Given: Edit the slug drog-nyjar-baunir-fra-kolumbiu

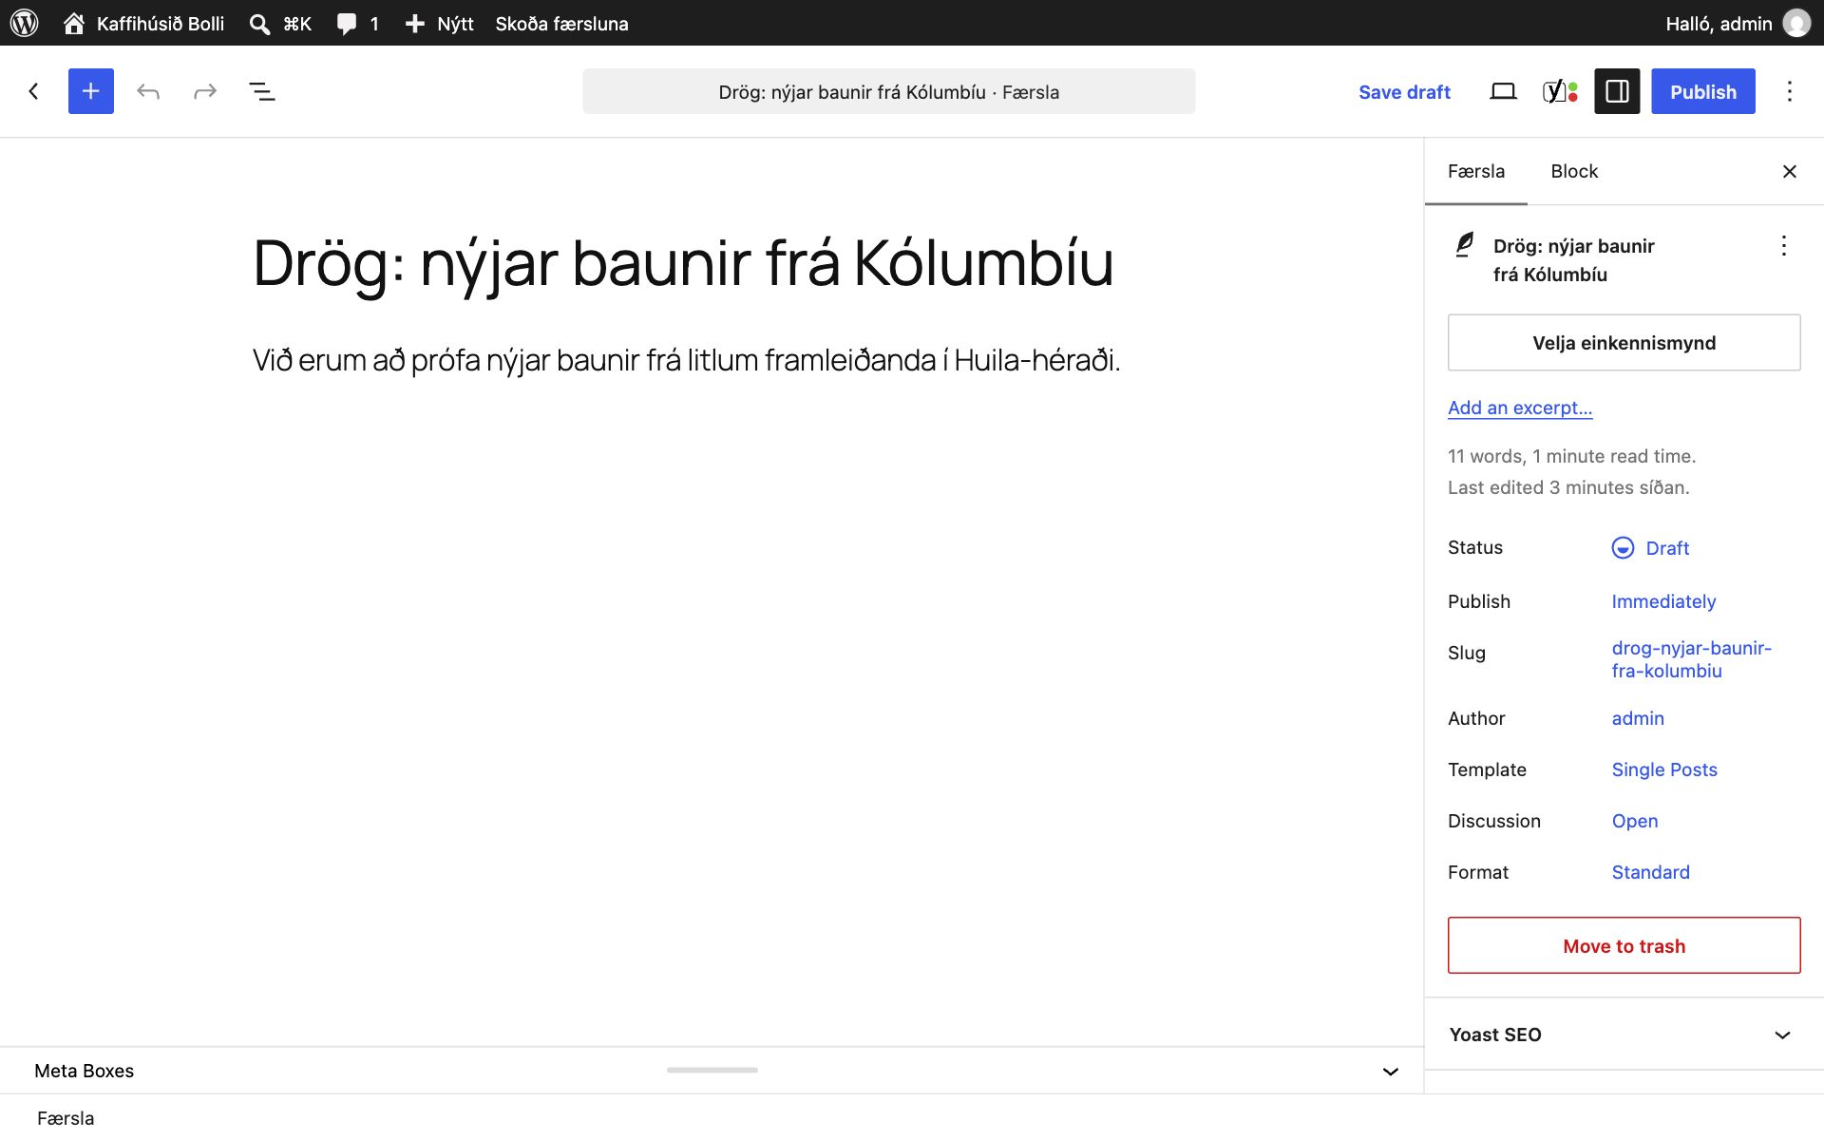Looking at the screenshot, I should [x=1692, y=659].
